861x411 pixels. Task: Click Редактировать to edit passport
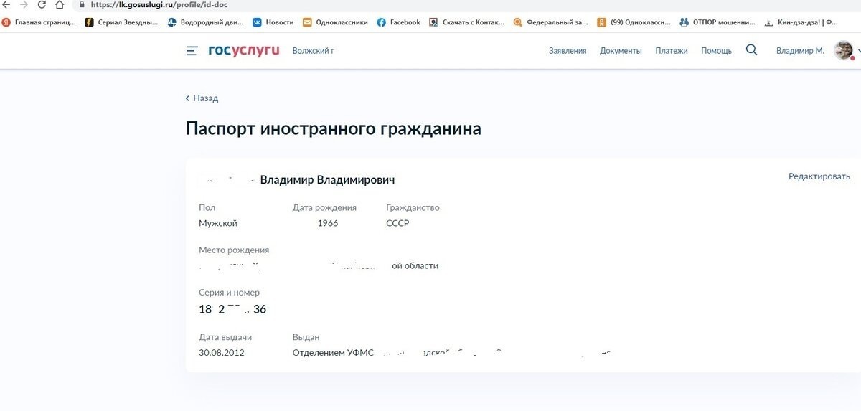tap(819, 176)
